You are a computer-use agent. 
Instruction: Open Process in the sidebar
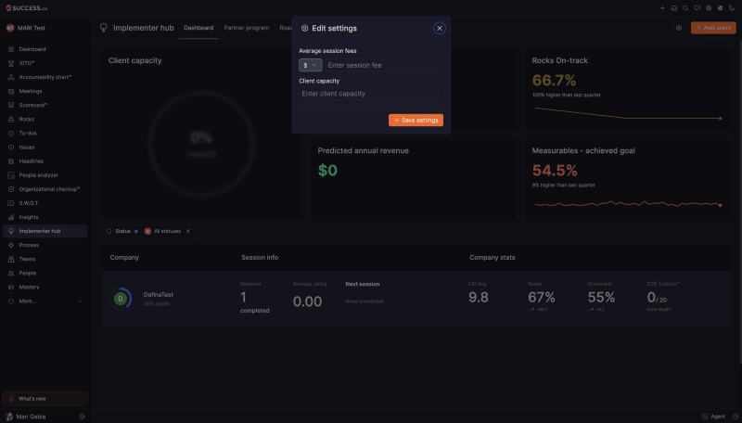tap(45, 245)
